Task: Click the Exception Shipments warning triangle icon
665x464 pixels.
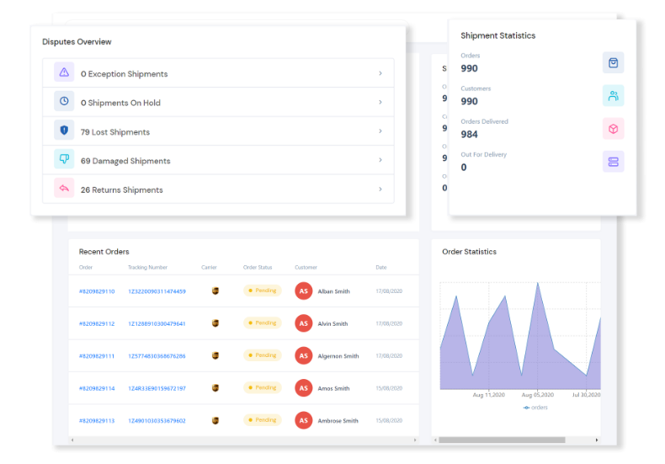Action: pos(64,72)
